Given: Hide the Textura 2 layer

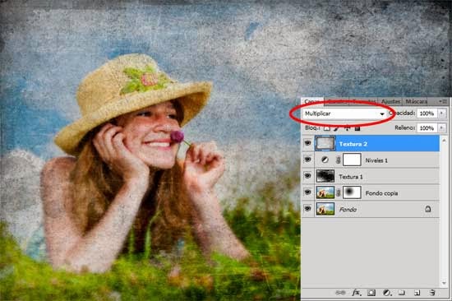Looking at the screenshot, I should point(307,143).
